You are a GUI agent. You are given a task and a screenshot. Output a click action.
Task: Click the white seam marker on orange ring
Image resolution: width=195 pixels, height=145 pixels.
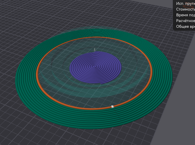[113, 106]
